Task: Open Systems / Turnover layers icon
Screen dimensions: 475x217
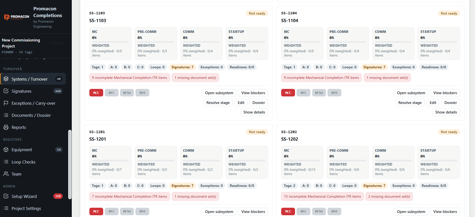Action: [x=6, y=79]
